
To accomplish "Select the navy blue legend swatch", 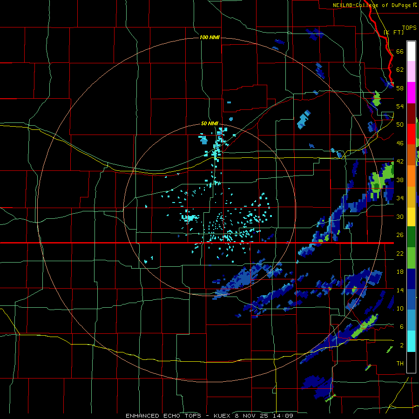I will 411,279.
